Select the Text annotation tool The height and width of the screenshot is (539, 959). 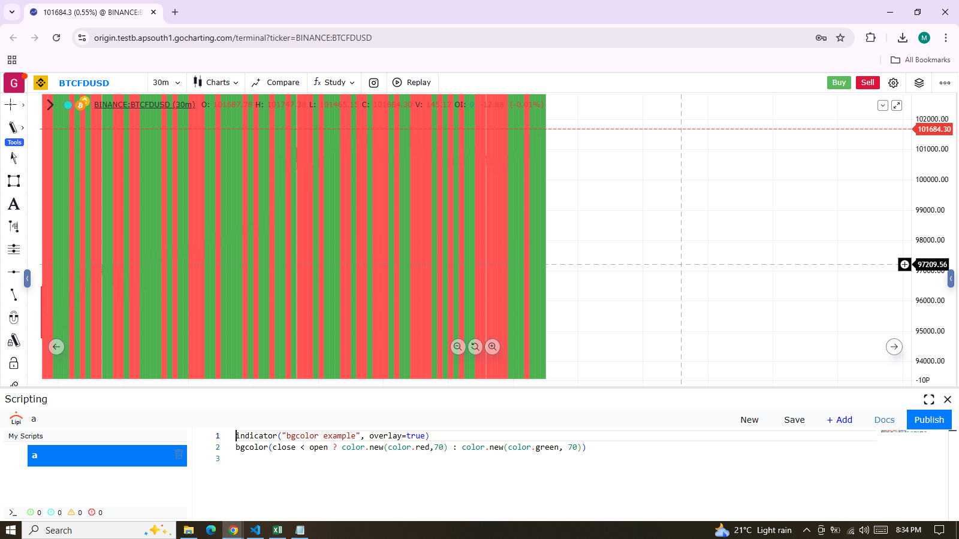coord(14,204)
